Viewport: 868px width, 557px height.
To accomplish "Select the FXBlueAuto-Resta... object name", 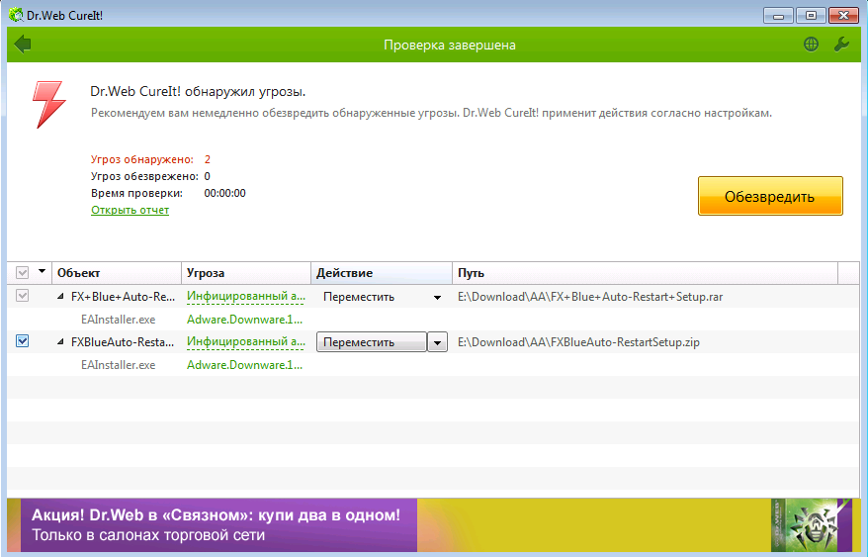I will [123, 342].
